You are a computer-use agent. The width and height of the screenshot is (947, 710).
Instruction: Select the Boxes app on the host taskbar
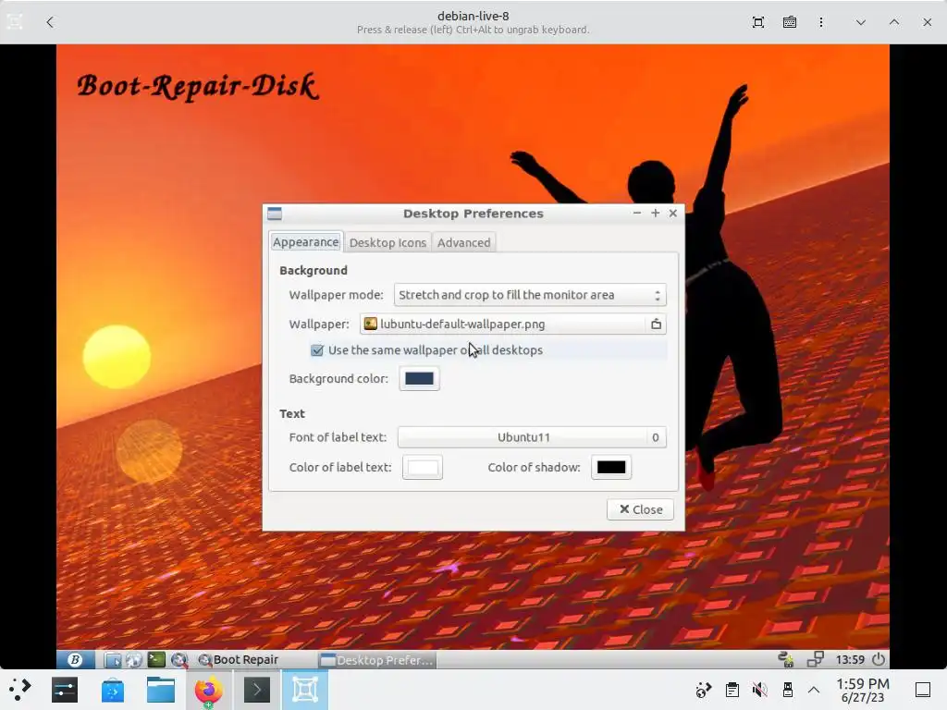[x=305, y=690]
